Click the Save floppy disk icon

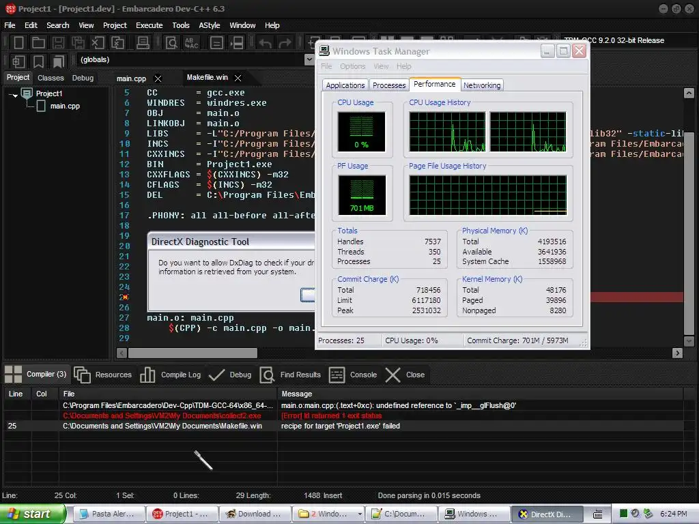click(58, 43)
